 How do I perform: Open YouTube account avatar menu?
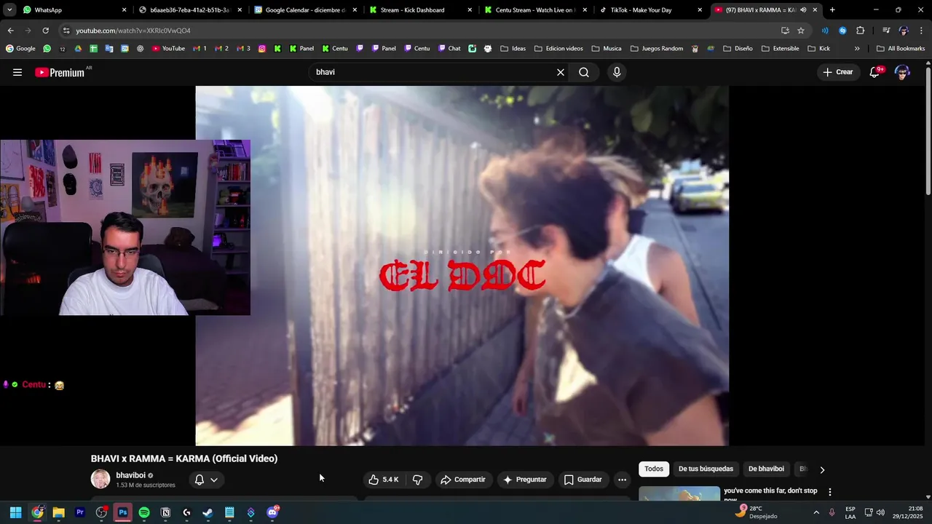click(x=902, y=72)
